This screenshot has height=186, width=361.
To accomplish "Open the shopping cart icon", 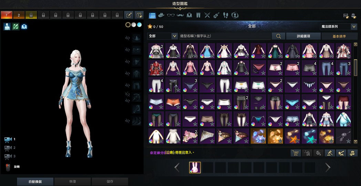I will tap(295, 153).
